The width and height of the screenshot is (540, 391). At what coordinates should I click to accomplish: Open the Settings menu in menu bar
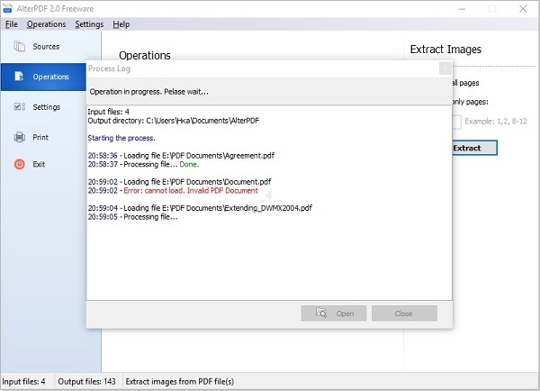pyautogui.click(x=89, y=24)
